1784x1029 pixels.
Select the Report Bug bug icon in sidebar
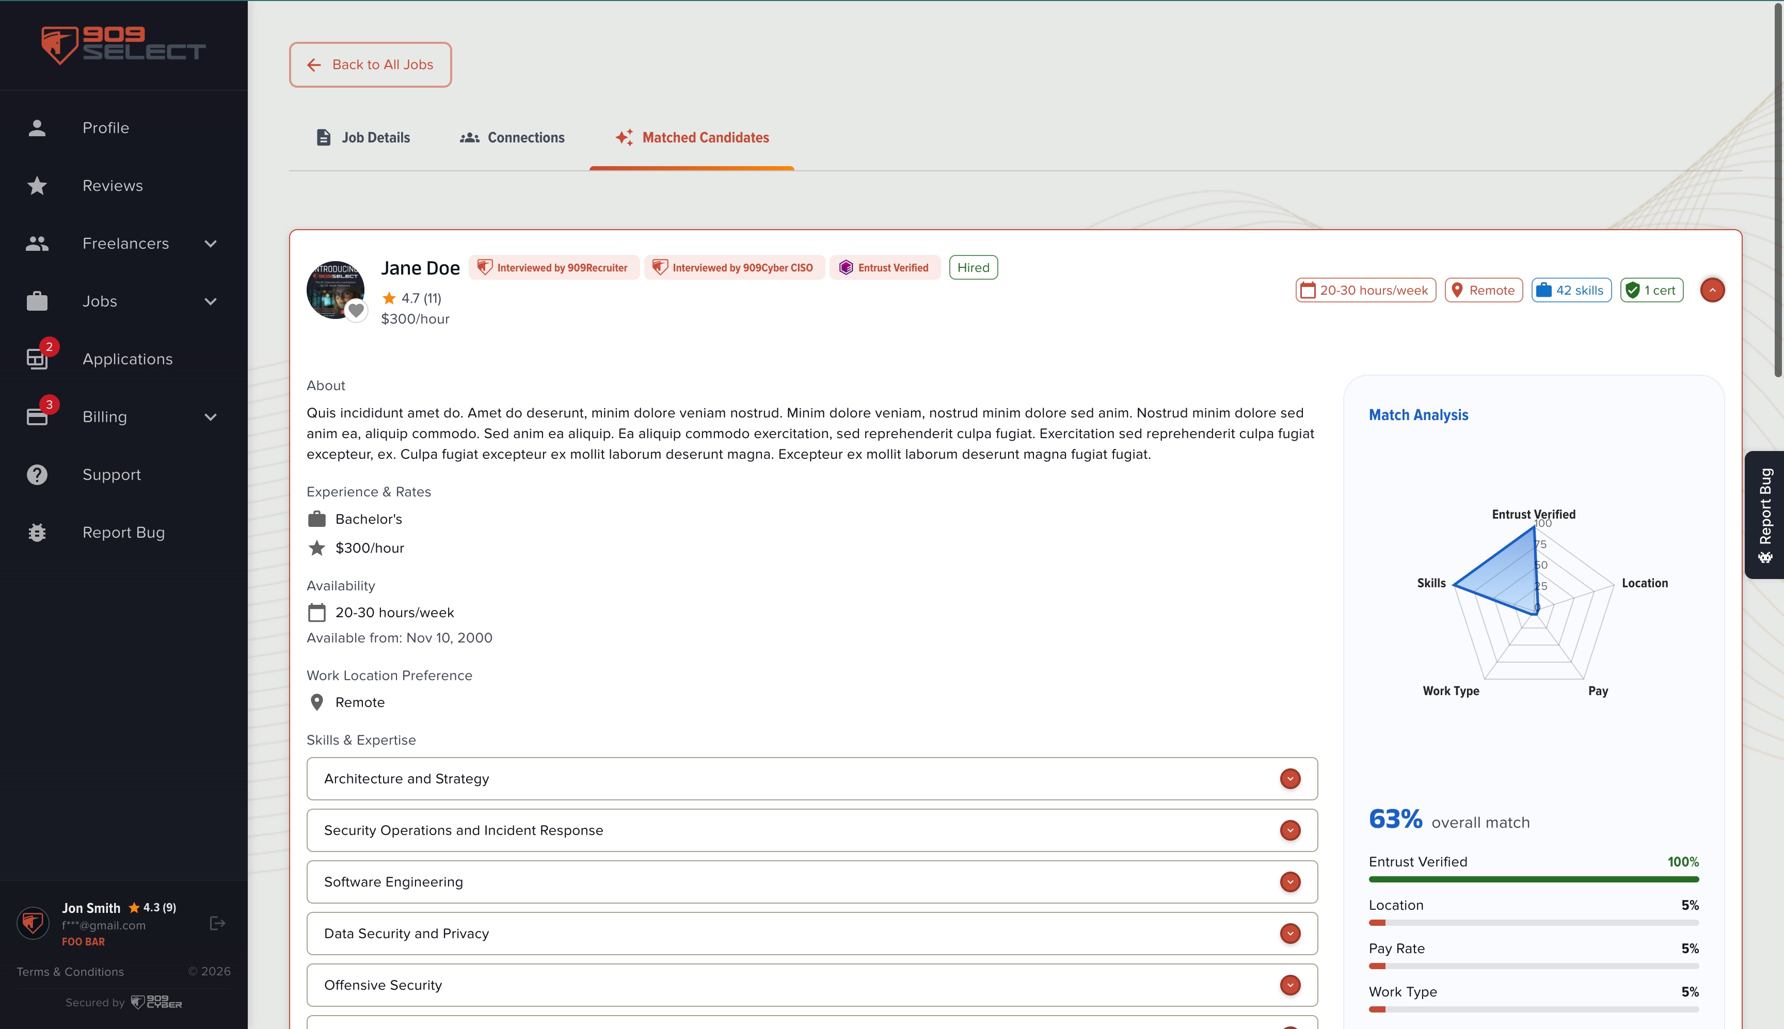37,532
